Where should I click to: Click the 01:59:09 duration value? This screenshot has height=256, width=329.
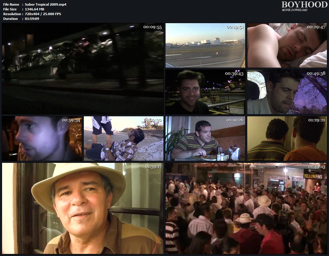[x=32, y=19]
